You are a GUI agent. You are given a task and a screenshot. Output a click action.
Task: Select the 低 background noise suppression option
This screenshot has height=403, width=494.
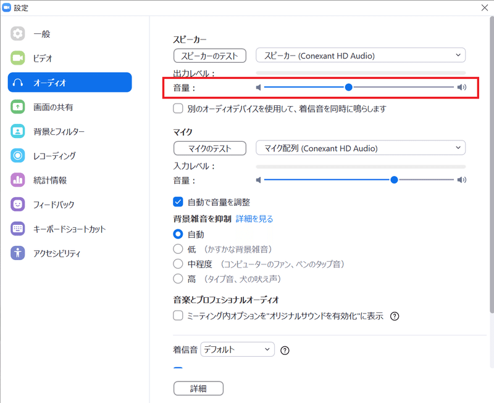coord(178,248)
